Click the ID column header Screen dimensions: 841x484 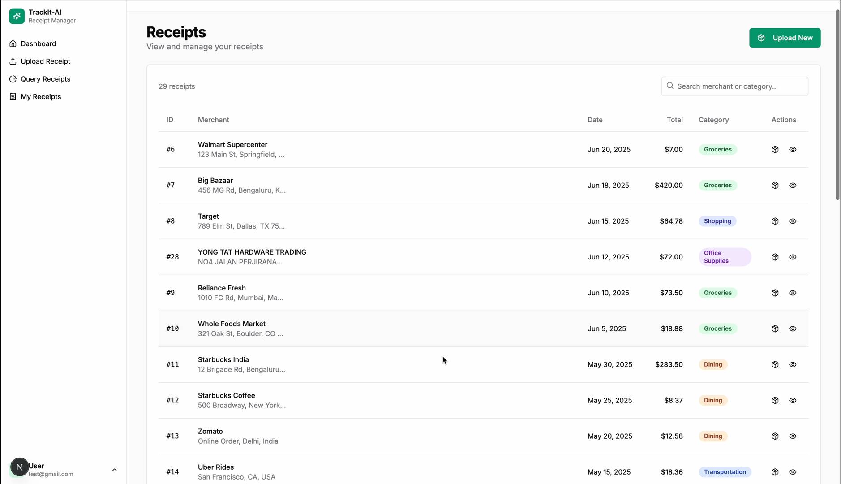pos(170,120)
